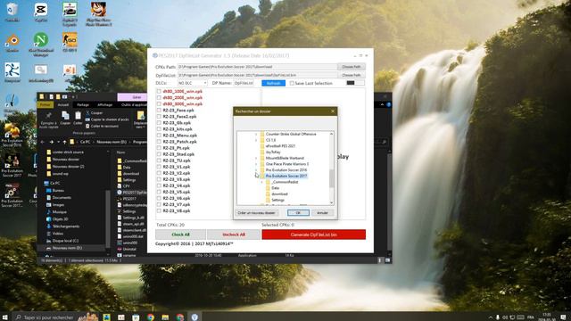Expand the _CommonRedist folder node in dialog
The height and width of the screenshot is (321, 571).
tap(261, 182)
